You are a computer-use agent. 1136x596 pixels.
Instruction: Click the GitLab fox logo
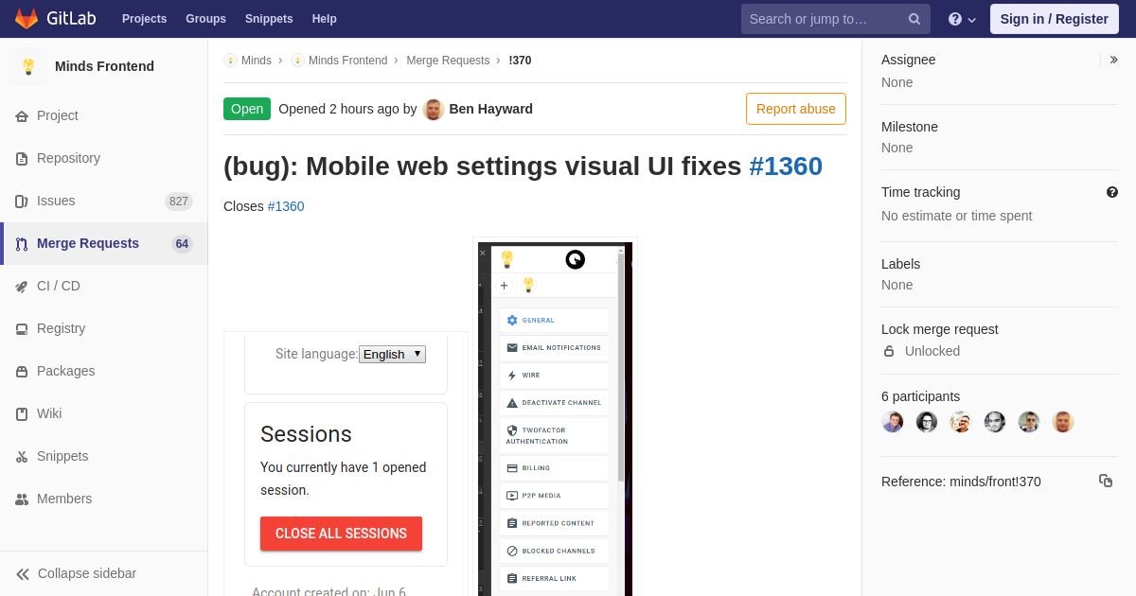(x=27, y=19)
